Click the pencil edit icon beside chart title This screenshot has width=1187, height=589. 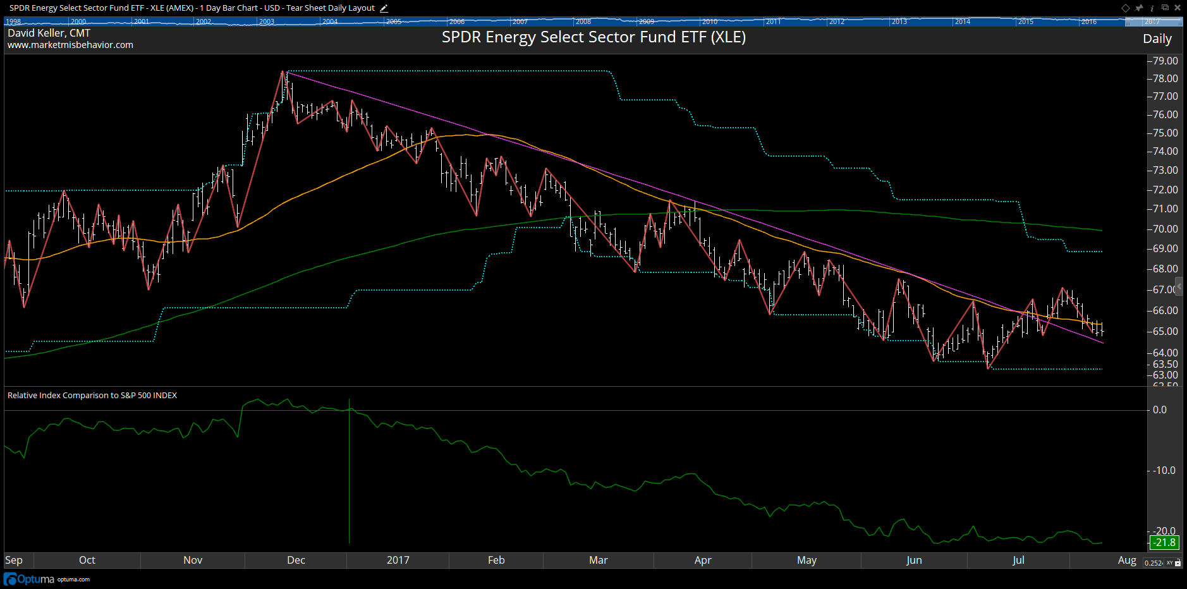[384, 8]
